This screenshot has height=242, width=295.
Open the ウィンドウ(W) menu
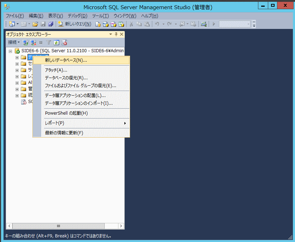coord(125,16)
